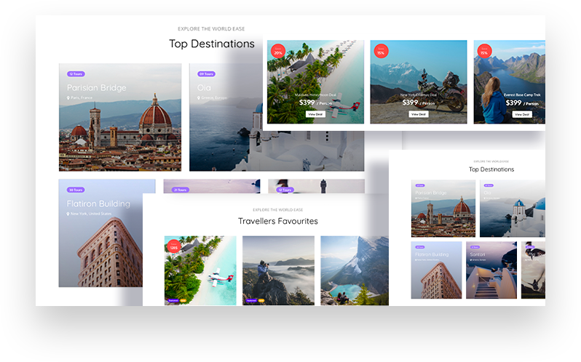
Task: Click the location pin beside New York, United States
Action: pyautogui.click(x=68, y=214)
